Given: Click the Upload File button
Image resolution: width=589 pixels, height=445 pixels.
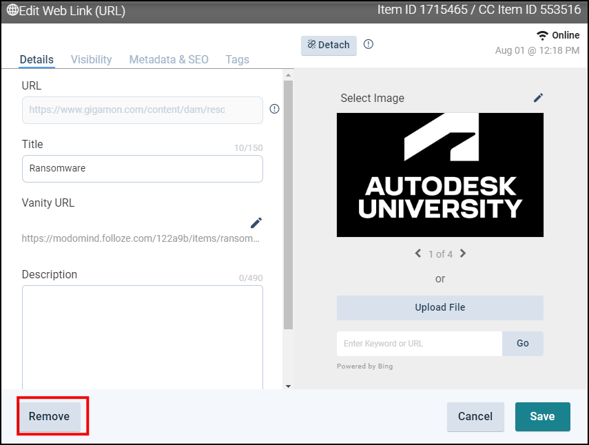Looking at the screenshot, I should (440, 307).
